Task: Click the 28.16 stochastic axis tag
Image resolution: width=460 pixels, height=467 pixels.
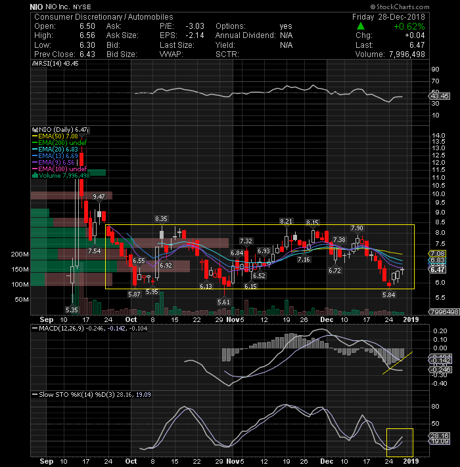Action: (x=439, y=436)
